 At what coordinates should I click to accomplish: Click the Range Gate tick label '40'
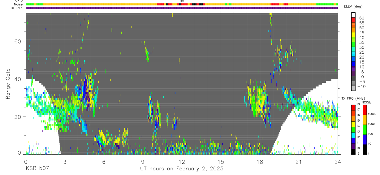point(18,79)
